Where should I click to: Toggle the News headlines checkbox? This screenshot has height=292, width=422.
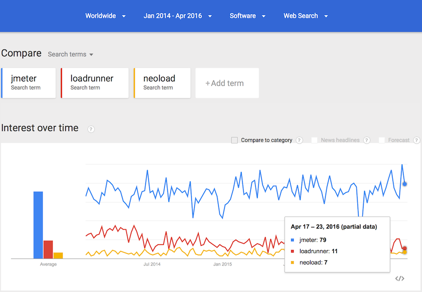tap(314, 140)
